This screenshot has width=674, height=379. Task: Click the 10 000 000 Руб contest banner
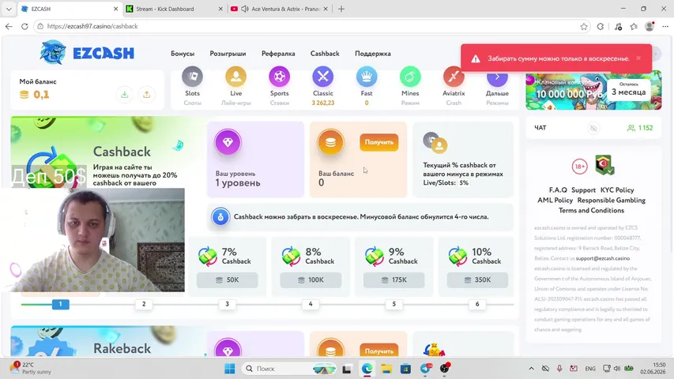pyautogui.click(x=593, y=91)
